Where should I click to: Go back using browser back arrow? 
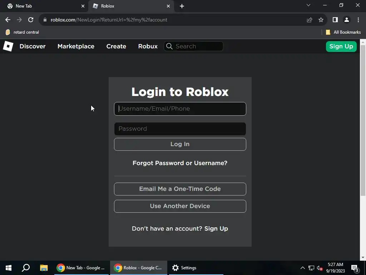(8, 20)
